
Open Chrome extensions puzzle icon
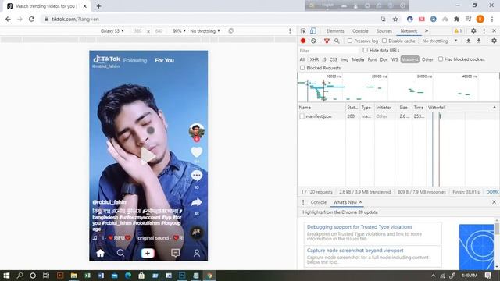coord(456,19)
